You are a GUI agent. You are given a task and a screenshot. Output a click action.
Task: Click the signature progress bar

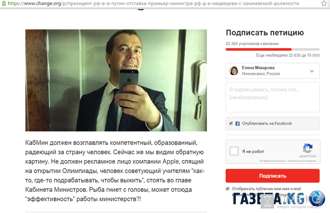tap(273, 49)
